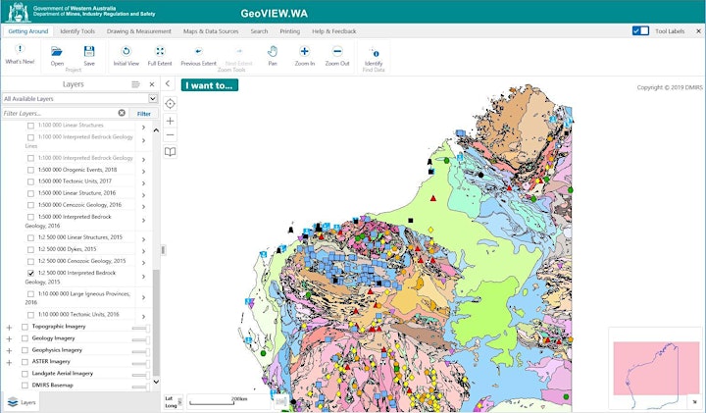Enable 1:500 000 Cenozoic Geology, 2016 layer
The height and width of the screenshot is (413, 706).
pos(30,205)
